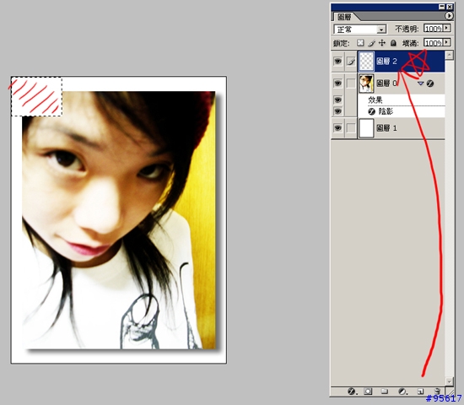
Task: Click the 填滿 fill value field
Action: coord(434,42)
